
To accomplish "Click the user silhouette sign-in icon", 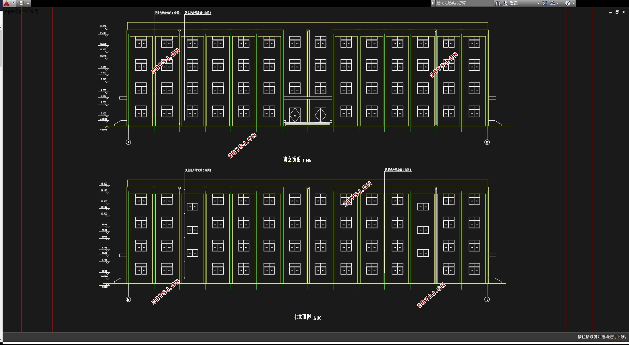I will coord(506,3).
